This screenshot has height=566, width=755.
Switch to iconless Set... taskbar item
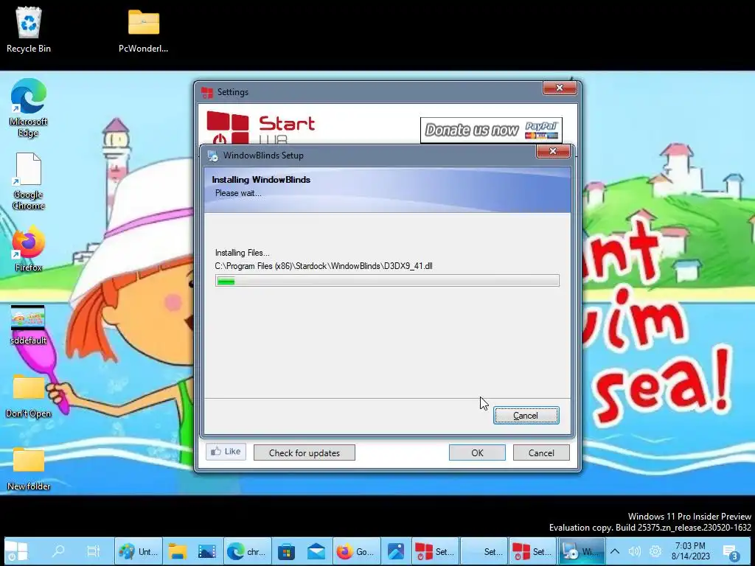click(x=484, y=551)
